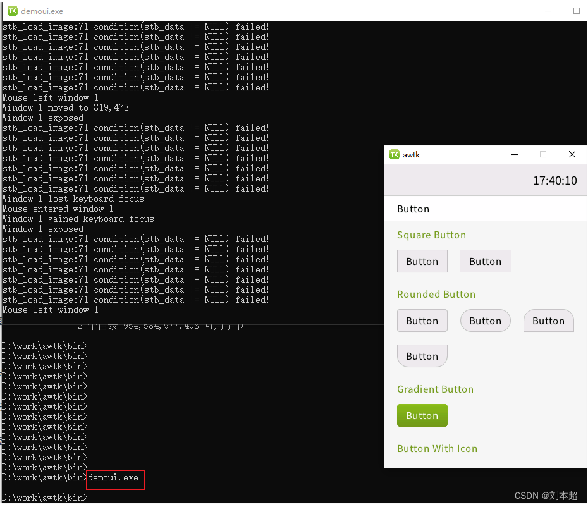
Task: Click the awtk title bar text
Action: point(411,154)
